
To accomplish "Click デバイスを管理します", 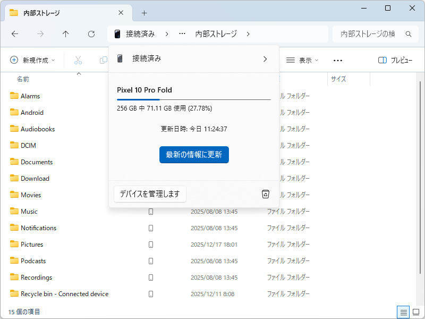I will pos(150,194).
